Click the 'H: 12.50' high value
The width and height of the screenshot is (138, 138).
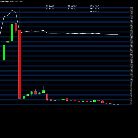72,6
